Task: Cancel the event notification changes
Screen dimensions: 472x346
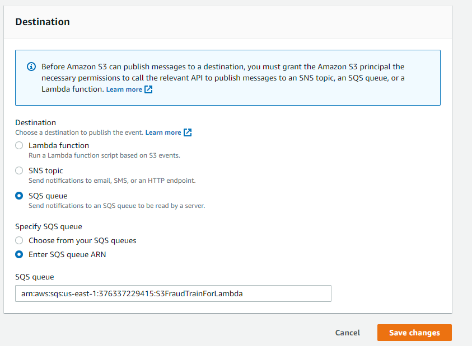Action: (347, 333)
